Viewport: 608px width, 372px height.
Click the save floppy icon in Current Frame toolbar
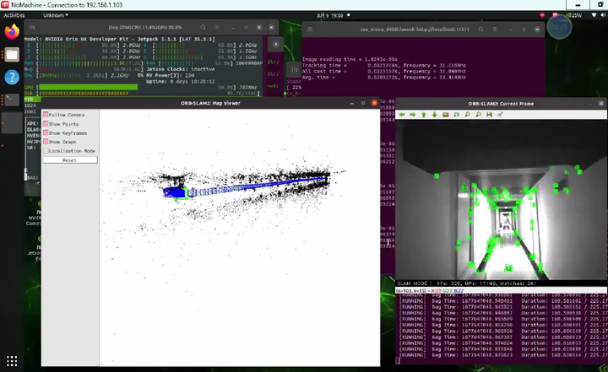[489, 115]
